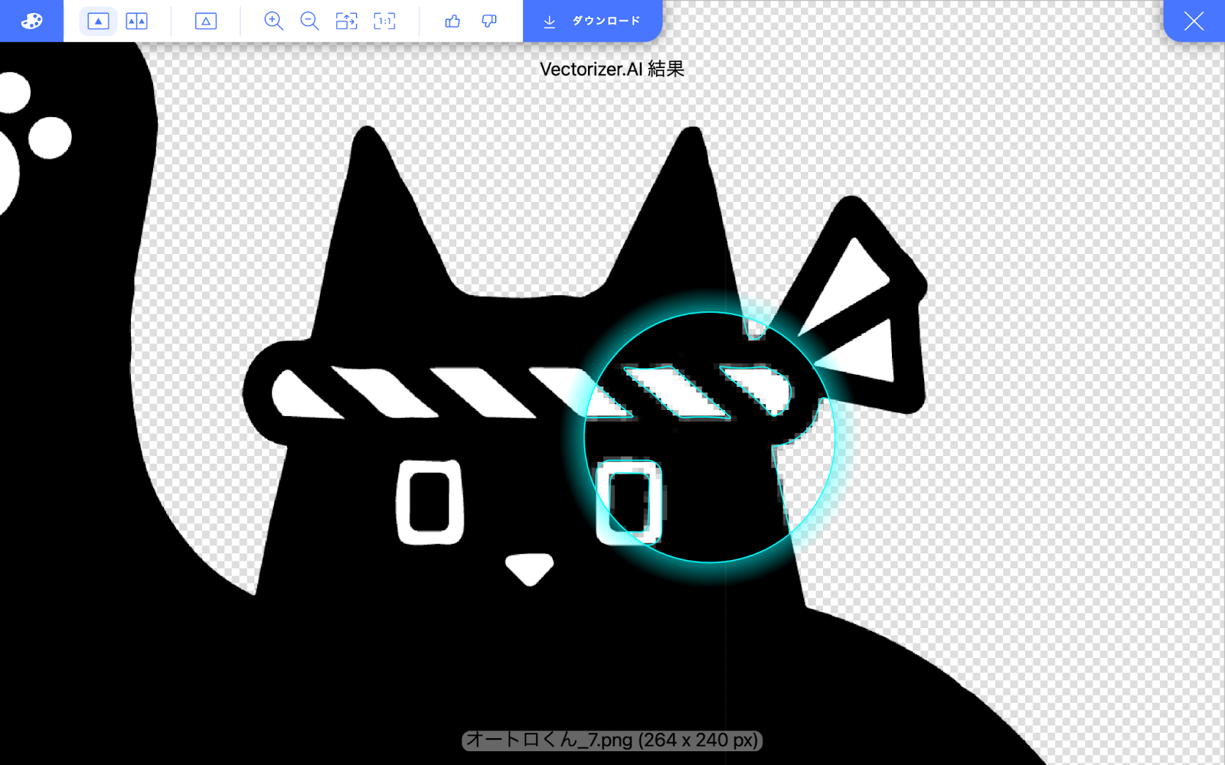Image resolution: width=1225 pixels, height=765 pixels.
Task: Select single image view mode
Action: (x=98, y=21)
